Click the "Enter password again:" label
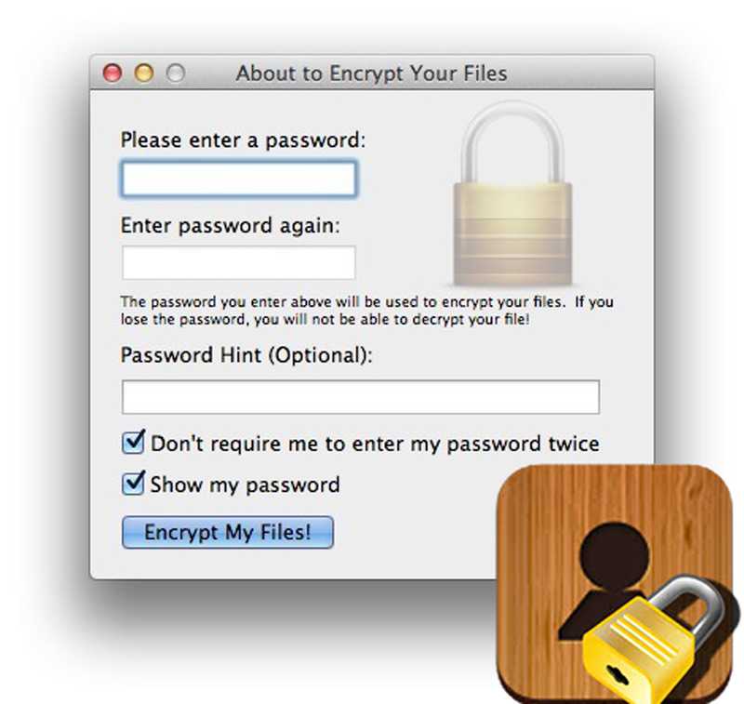 (x=230, y=225)
